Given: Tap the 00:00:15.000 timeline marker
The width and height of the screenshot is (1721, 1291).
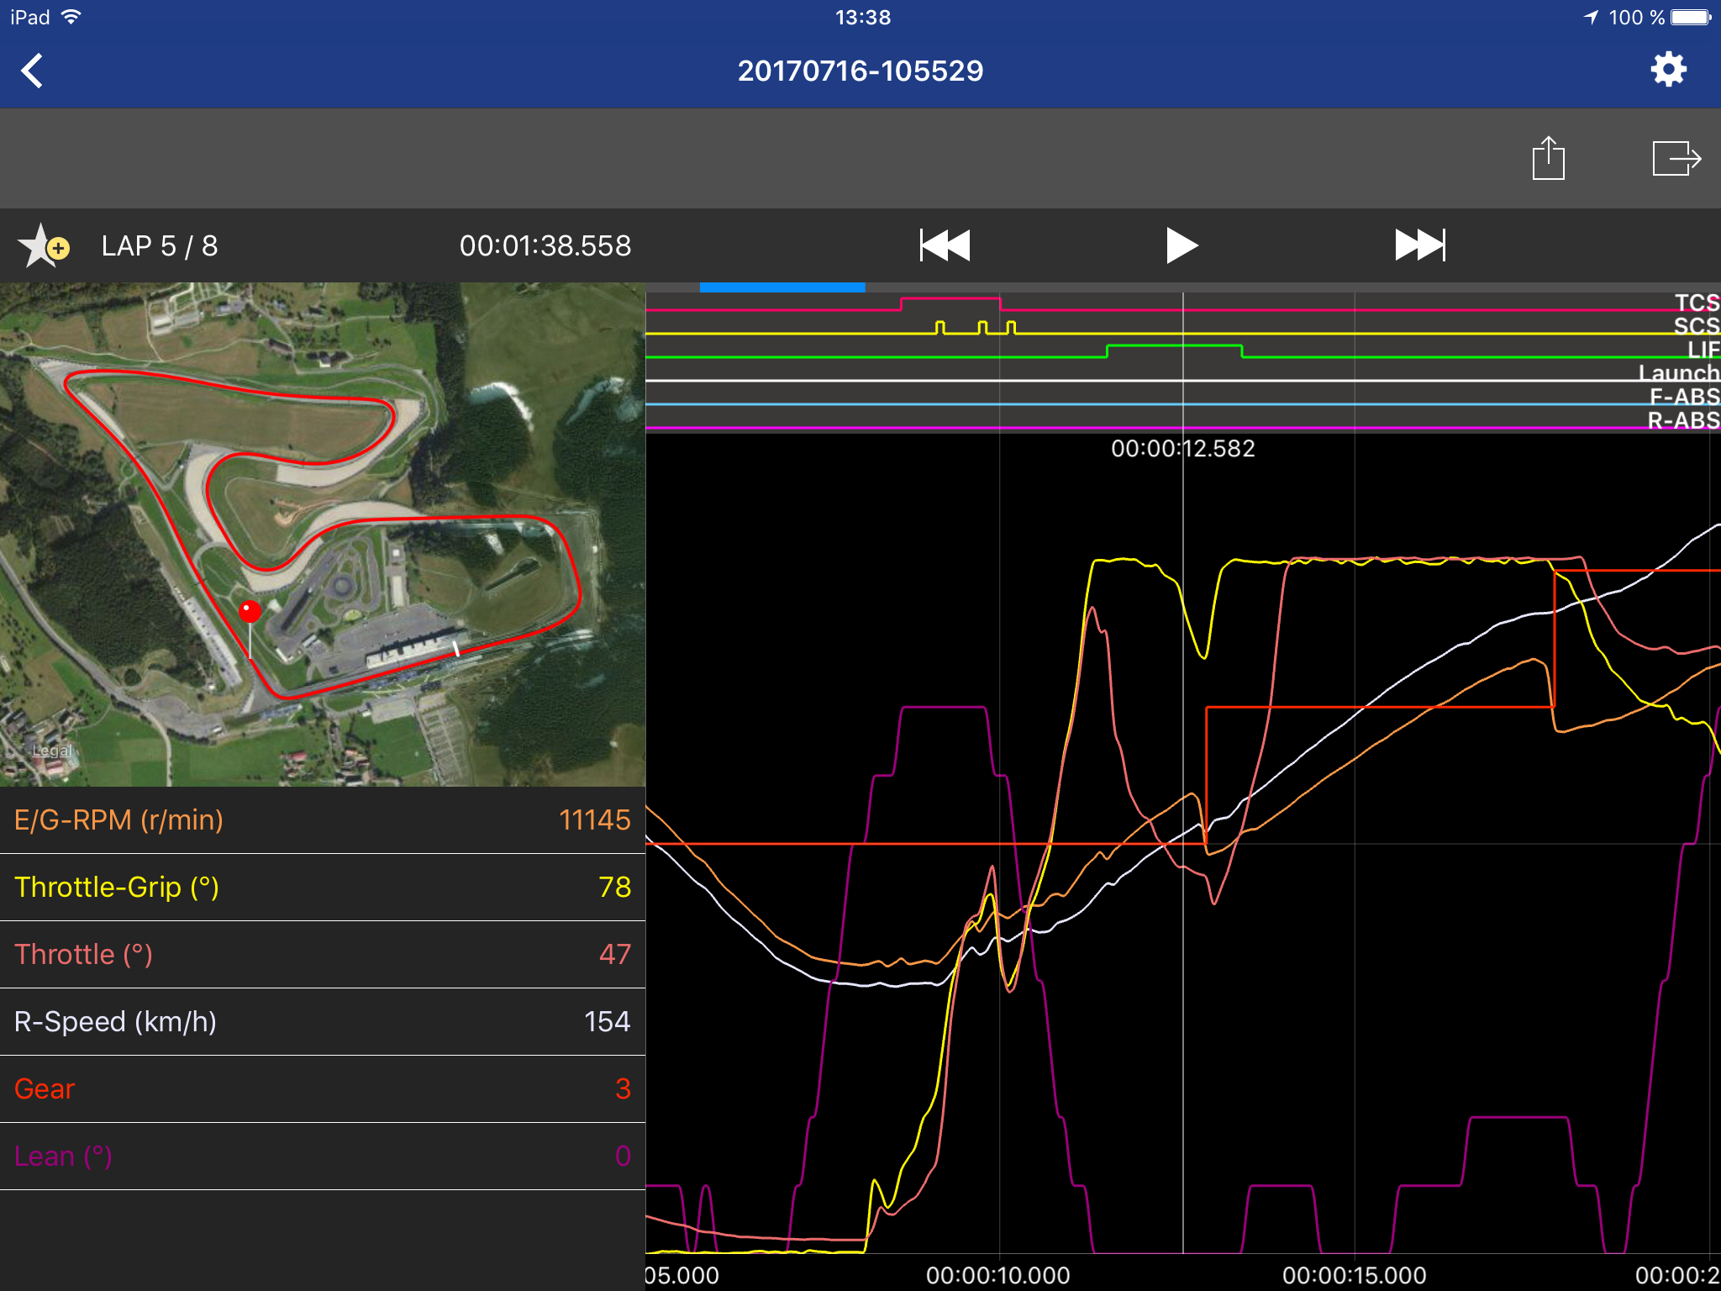Looking at the screenshot, I should pos(1354,1275).
